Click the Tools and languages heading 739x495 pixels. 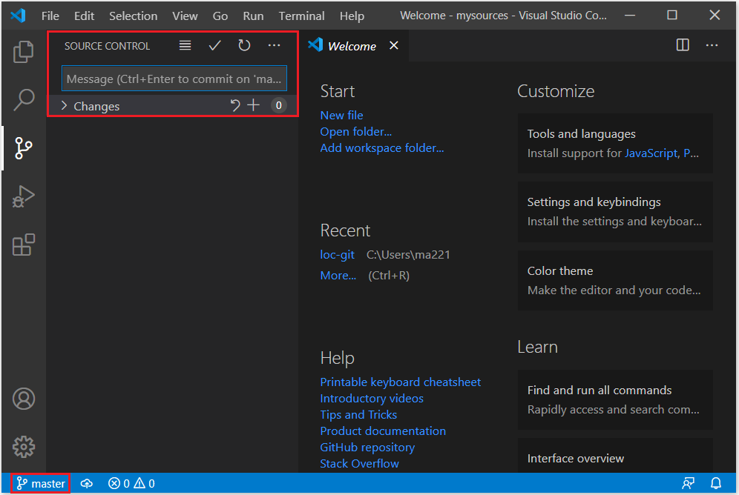click(581, 134)
